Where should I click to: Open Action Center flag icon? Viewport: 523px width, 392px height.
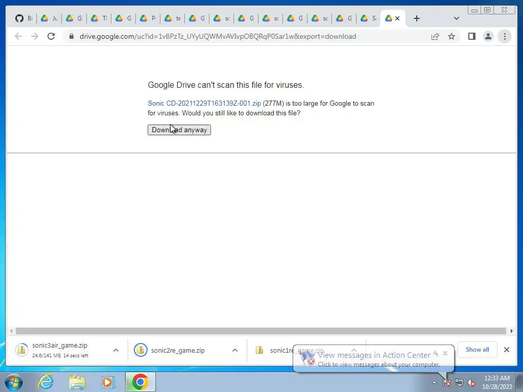coord(446,382)
